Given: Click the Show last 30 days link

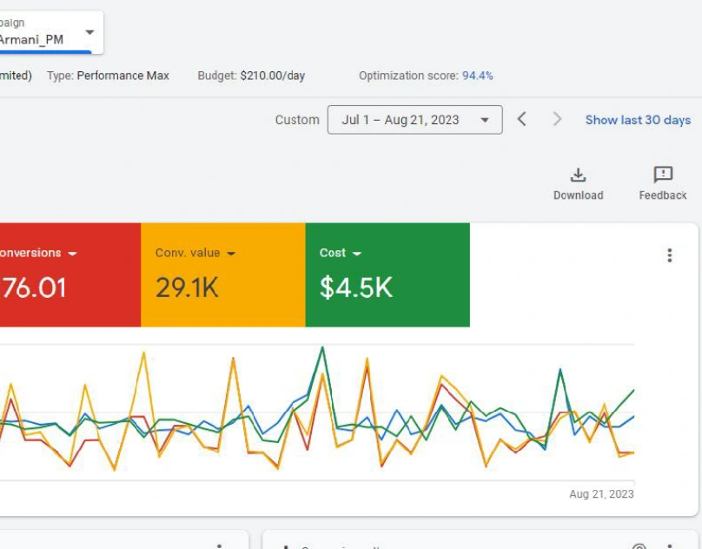Looking at the screenshot, I should click(638, 120).
